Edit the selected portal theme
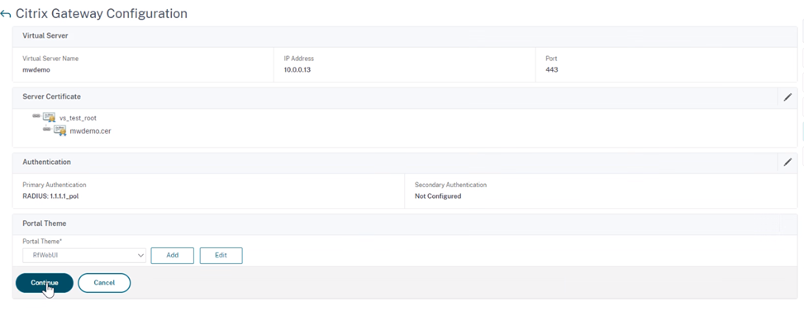The width and height of the screenshot is (804, 325). pyautogui.click(x=221, y=256)
